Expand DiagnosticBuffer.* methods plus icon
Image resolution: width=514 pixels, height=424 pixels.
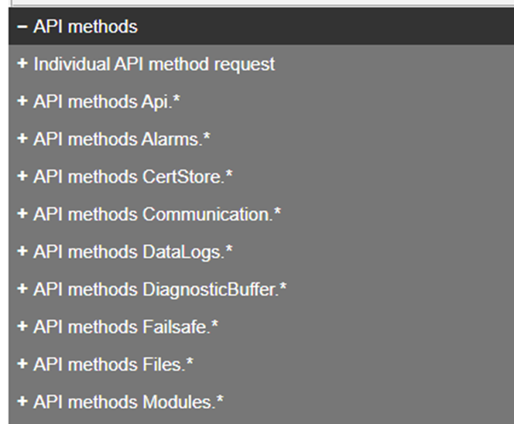22,289
